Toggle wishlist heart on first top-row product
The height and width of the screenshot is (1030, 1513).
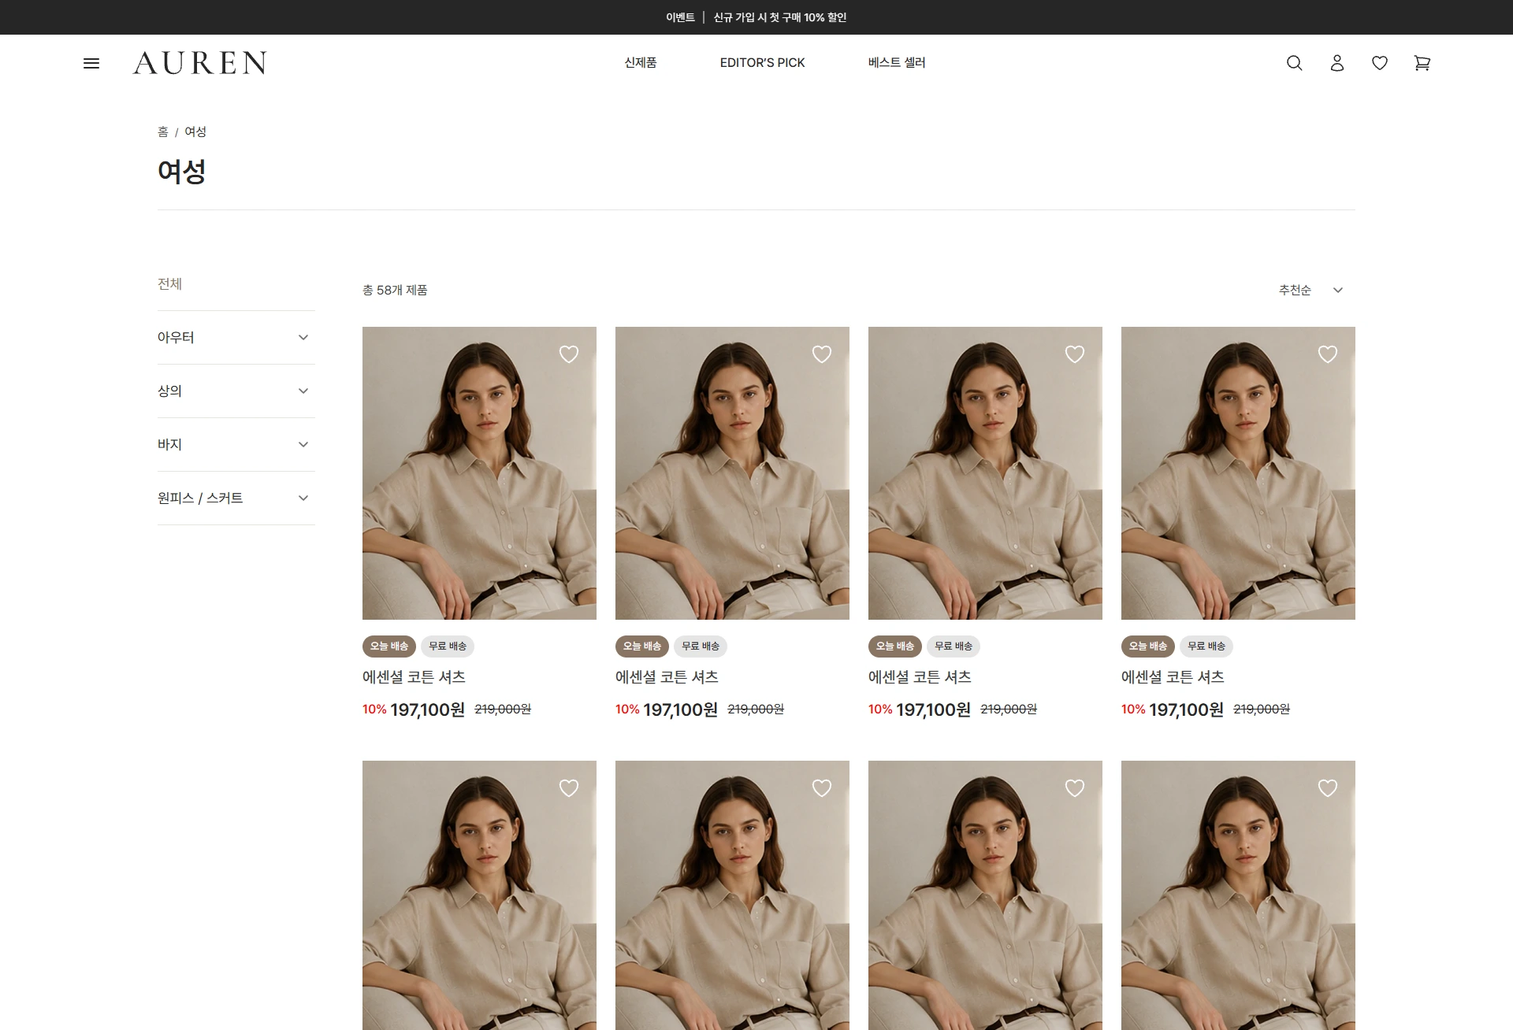pyautogui.click(x=569, y=354)
